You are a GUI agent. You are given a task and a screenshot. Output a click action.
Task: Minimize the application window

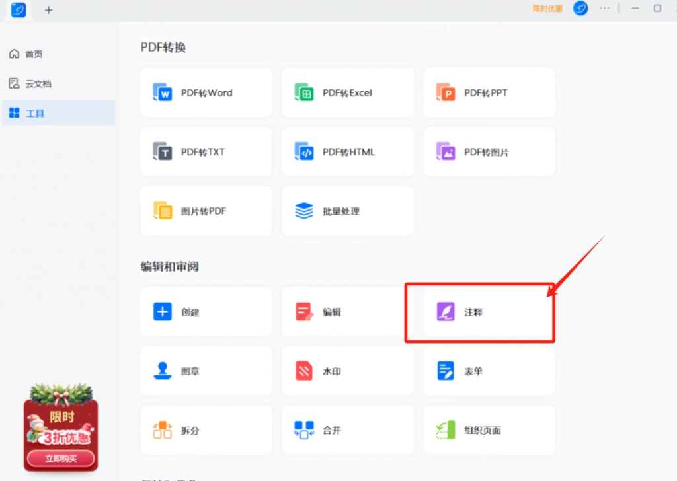[x=635, y=8]
